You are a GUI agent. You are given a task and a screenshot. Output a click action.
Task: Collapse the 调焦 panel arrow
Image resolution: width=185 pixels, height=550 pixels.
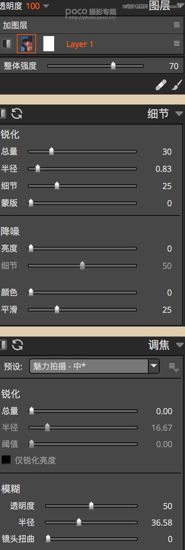[x=180, y=345]
